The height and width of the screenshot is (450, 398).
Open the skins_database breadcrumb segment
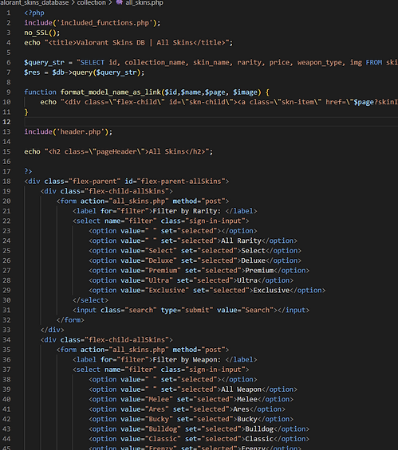pyautogui.click(x=34, y=2)
